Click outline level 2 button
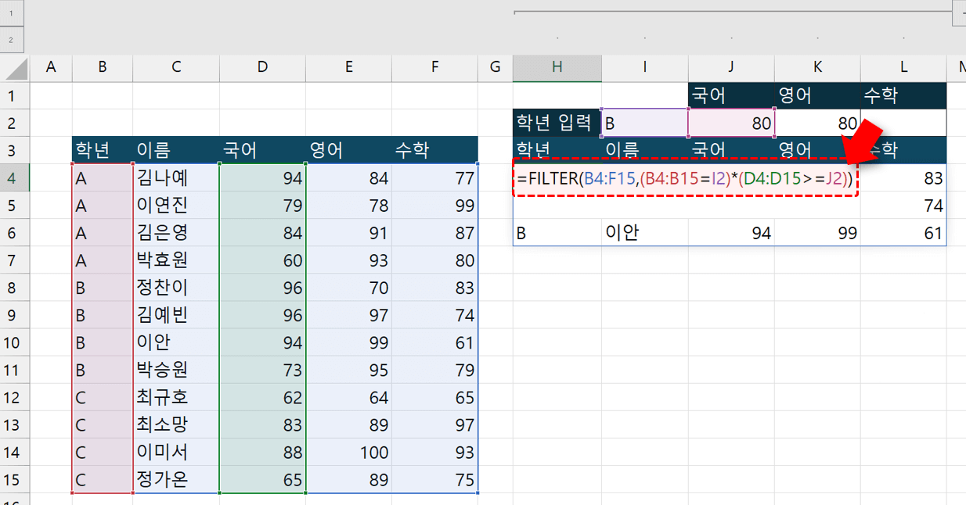Viewport: 966px width, 512px height. point(11,40)
